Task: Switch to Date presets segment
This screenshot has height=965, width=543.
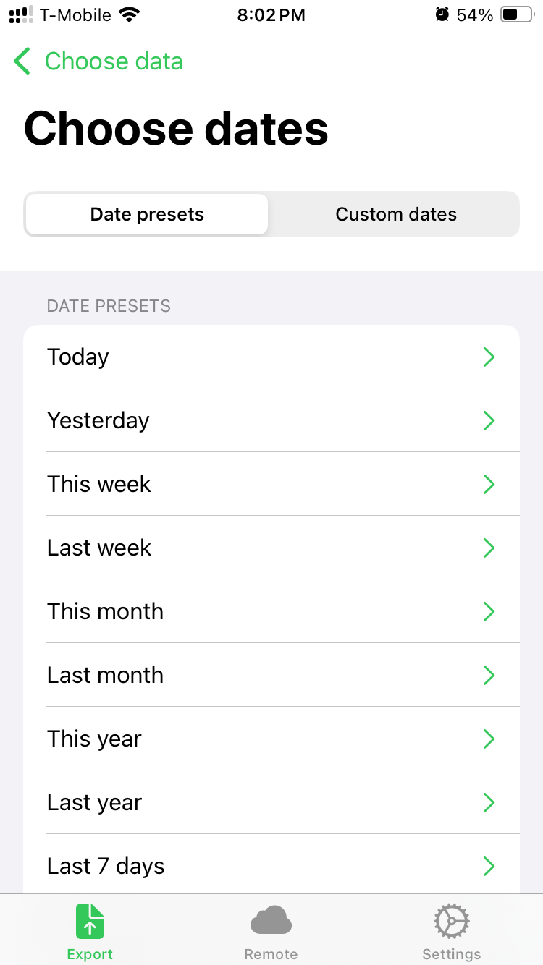Action: click(147, 214)
